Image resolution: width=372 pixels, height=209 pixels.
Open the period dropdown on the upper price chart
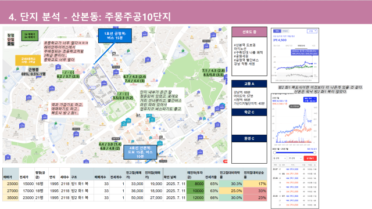pos(312,31)
